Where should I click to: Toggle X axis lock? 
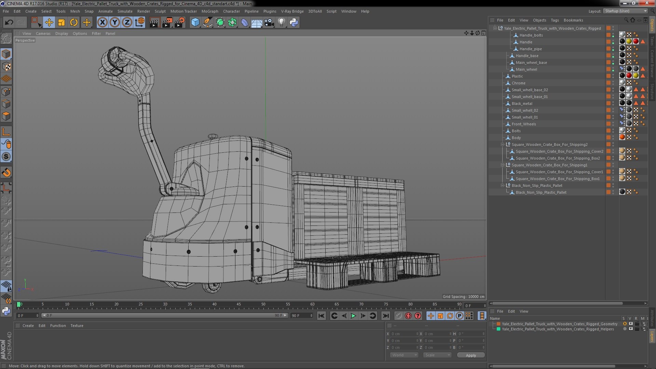tap(102, 23)
